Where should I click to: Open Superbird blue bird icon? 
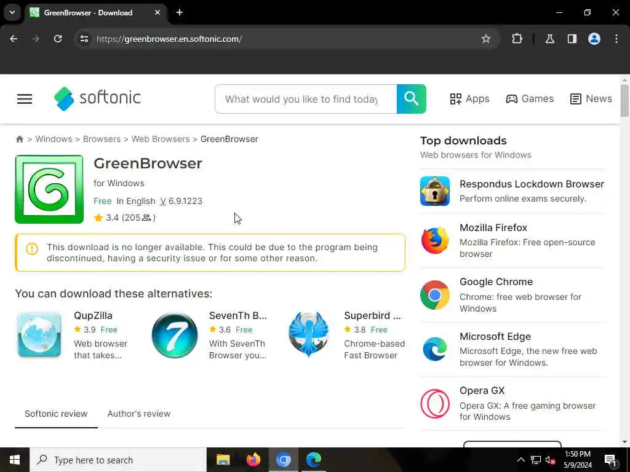point(309,334)
